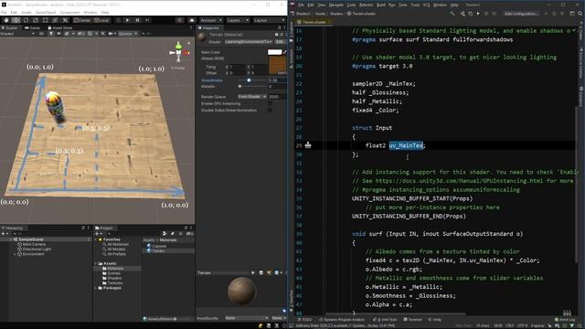Adjust the Smoothness slider

(249, 80)
